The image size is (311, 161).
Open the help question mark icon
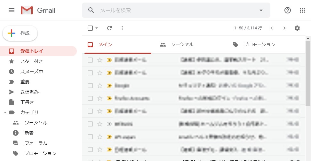pyautogui.click(x=288, y=10)
